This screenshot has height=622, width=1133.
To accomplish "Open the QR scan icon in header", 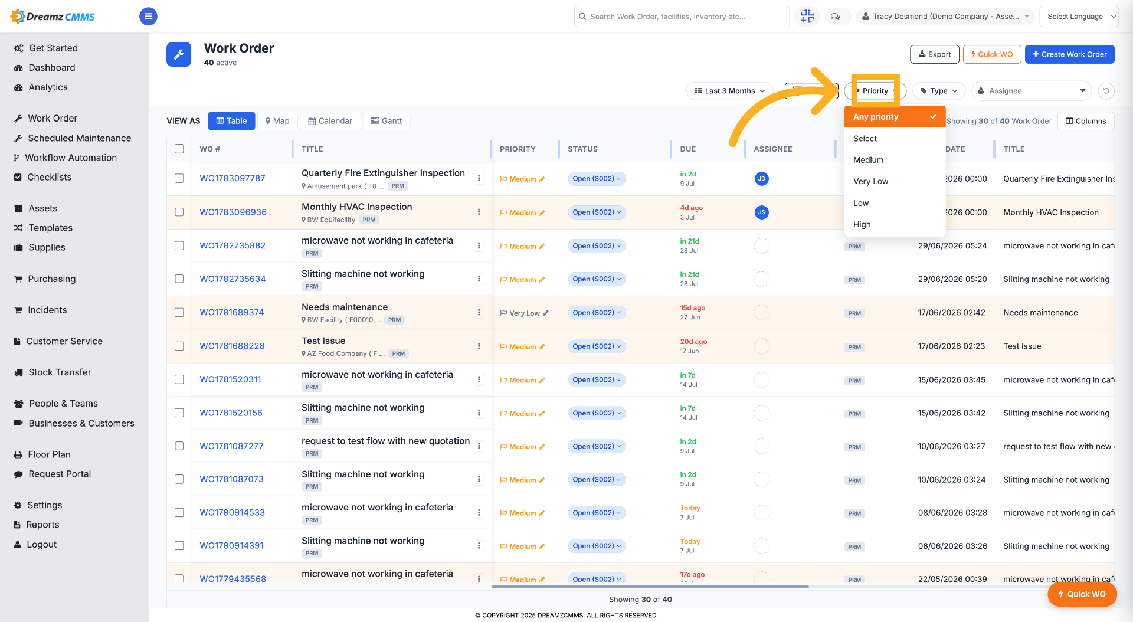I will 807,17.
